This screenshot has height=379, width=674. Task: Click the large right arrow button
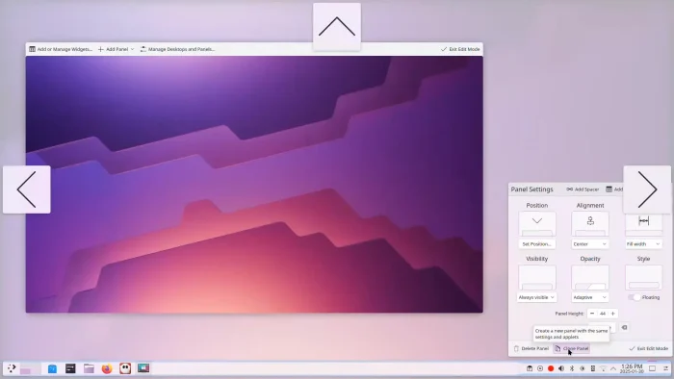[x=647, y=189]
